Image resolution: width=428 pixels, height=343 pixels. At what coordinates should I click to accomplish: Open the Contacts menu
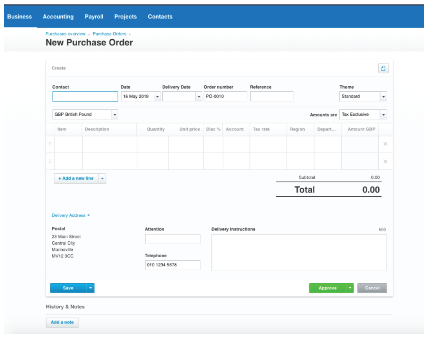160,17
